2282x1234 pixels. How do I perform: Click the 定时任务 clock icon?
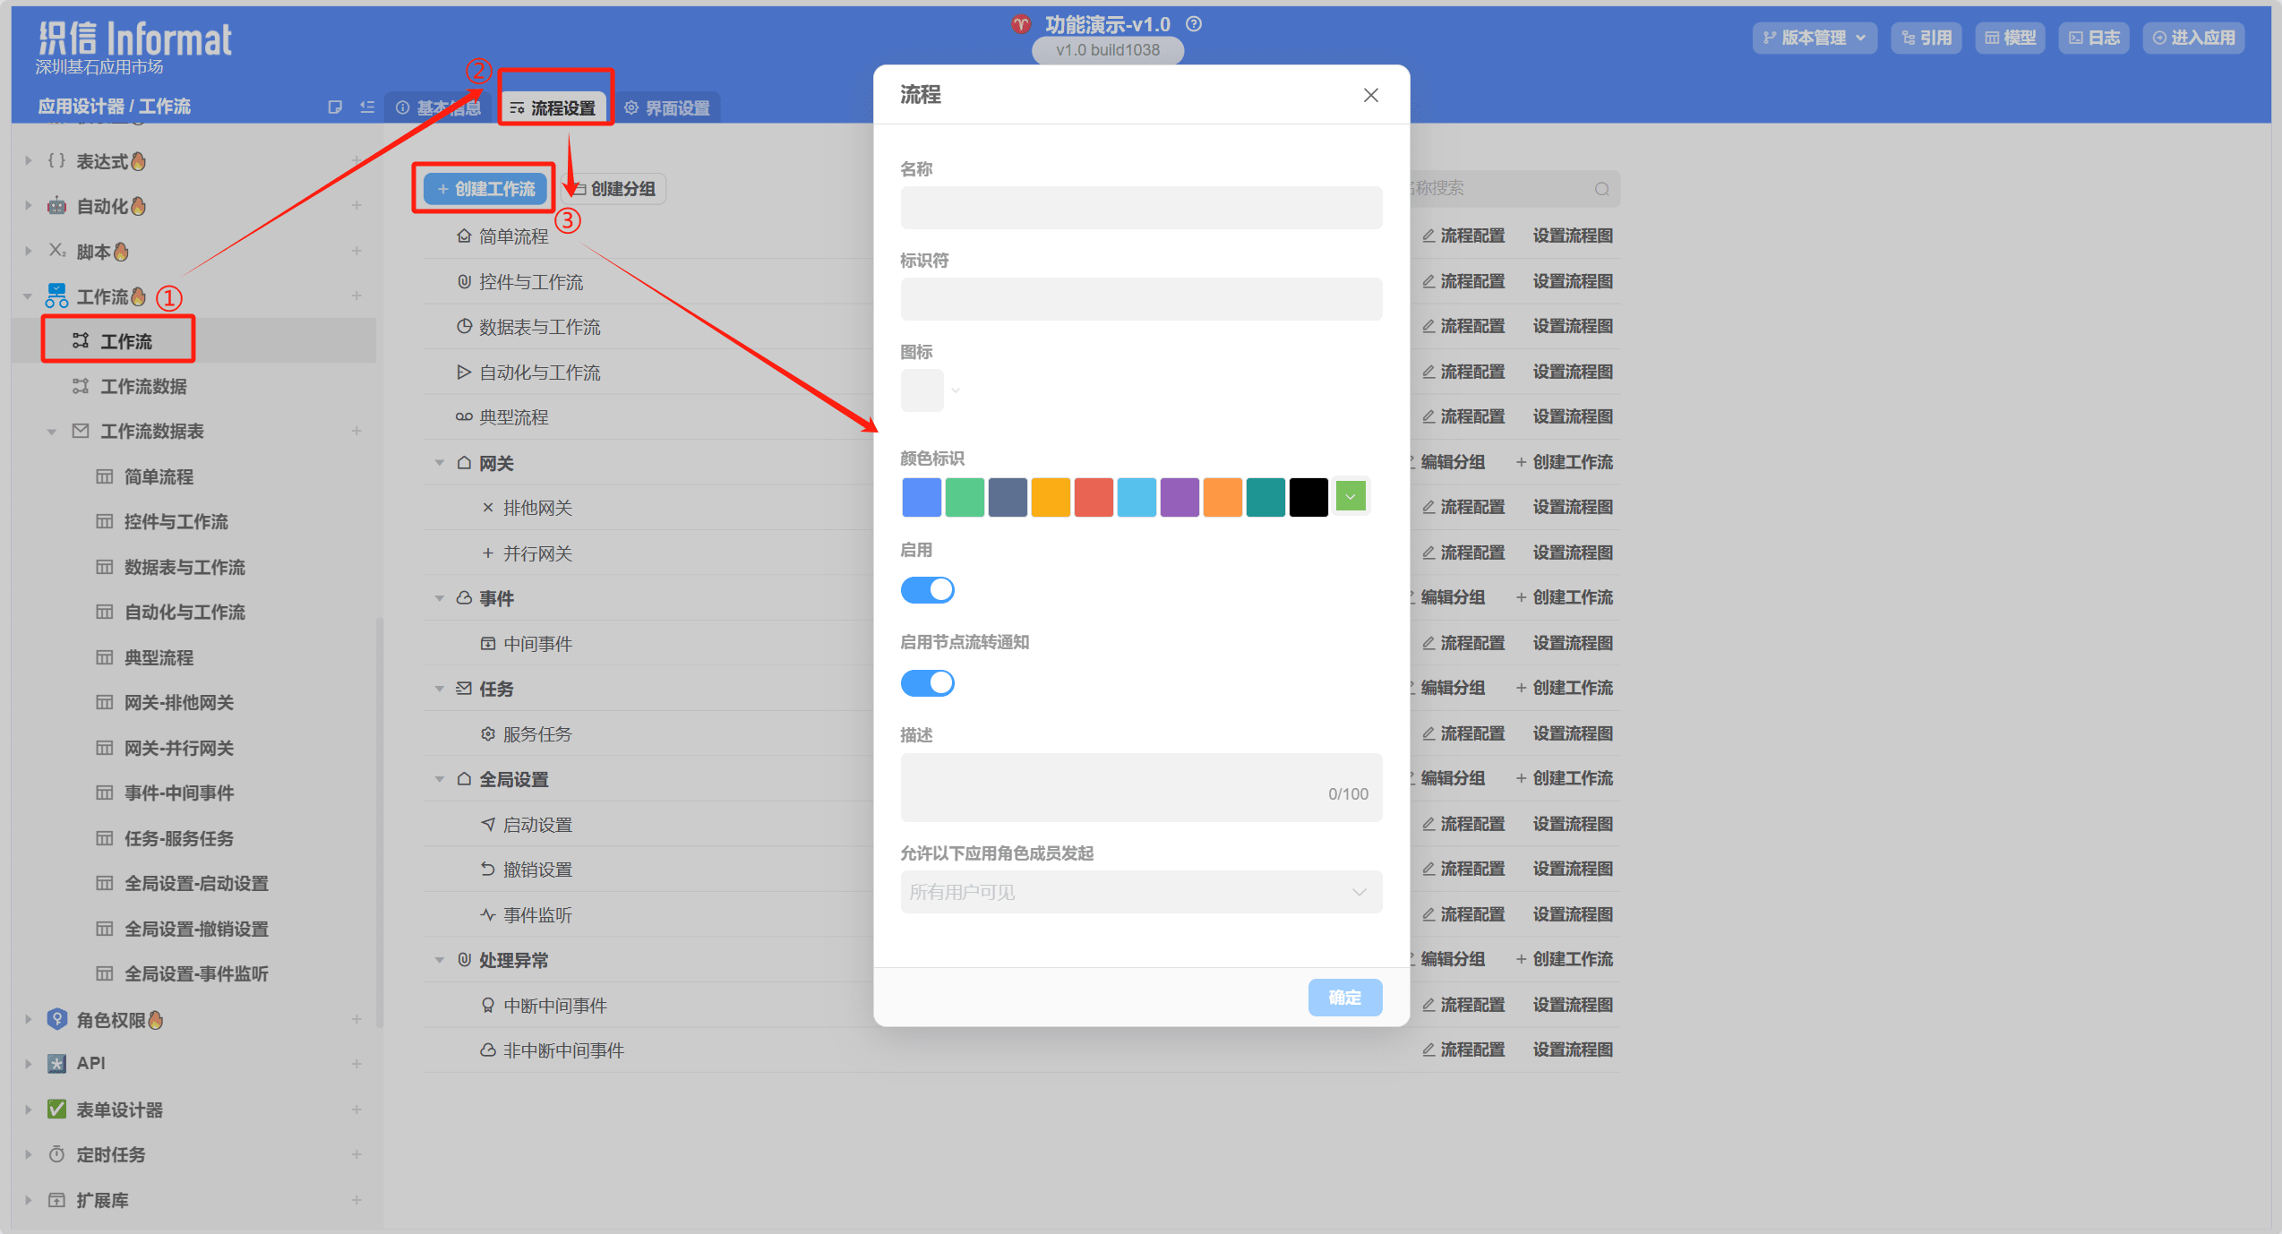[x=56, y=1153]
